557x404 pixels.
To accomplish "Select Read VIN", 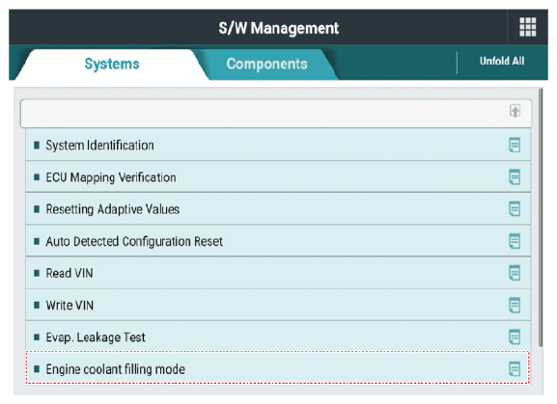I will pyautogui.click(x=278, y=273).
